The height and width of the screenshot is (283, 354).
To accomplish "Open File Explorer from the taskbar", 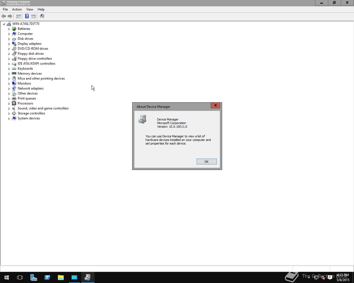I will 61,277.
